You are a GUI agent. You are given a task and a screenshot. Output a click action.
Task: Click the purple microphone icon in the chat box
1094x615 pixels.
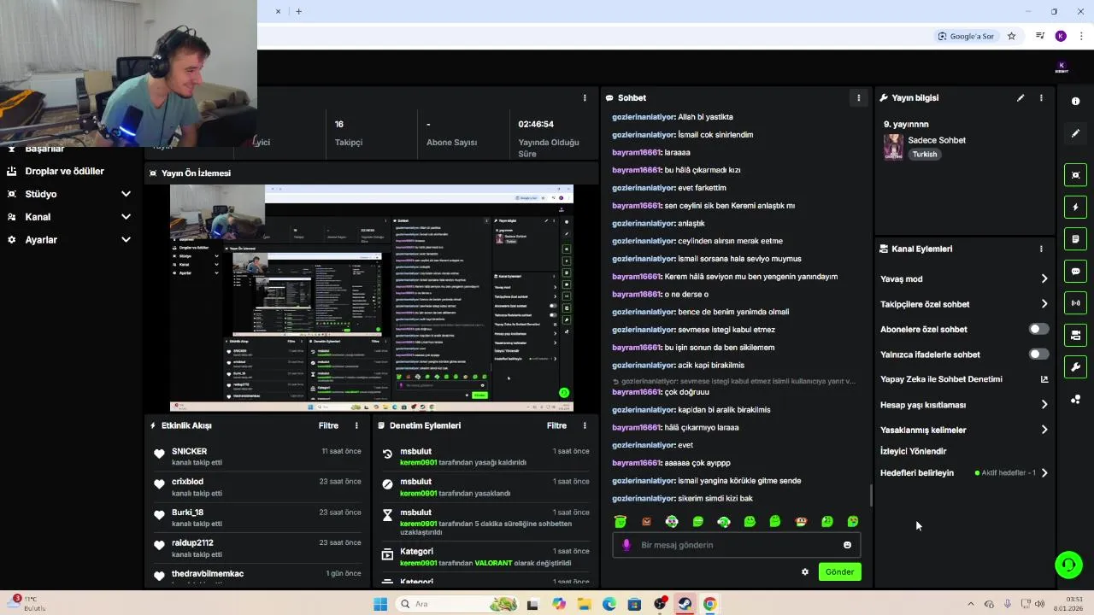[x=626, y=545]
